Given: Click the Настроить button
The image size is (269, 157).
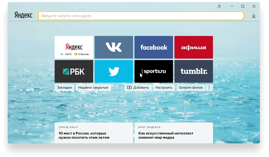Looking at the screenshot, I should (x=164, y=87).
